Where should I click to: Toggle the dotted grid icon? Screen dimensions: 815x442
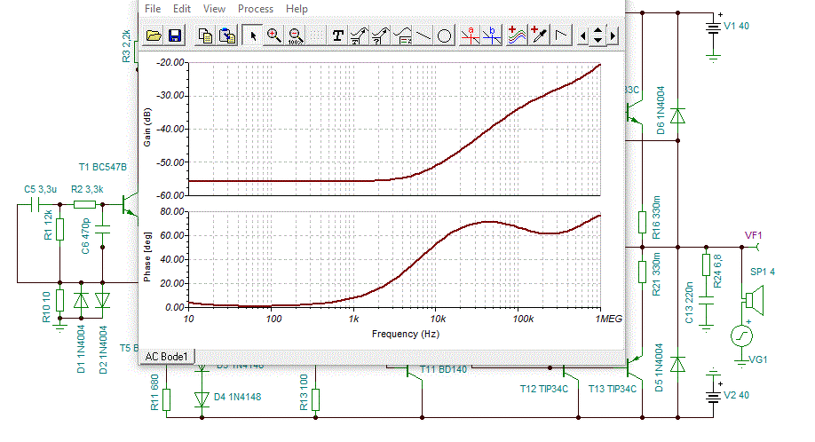[x=316, y=36]
